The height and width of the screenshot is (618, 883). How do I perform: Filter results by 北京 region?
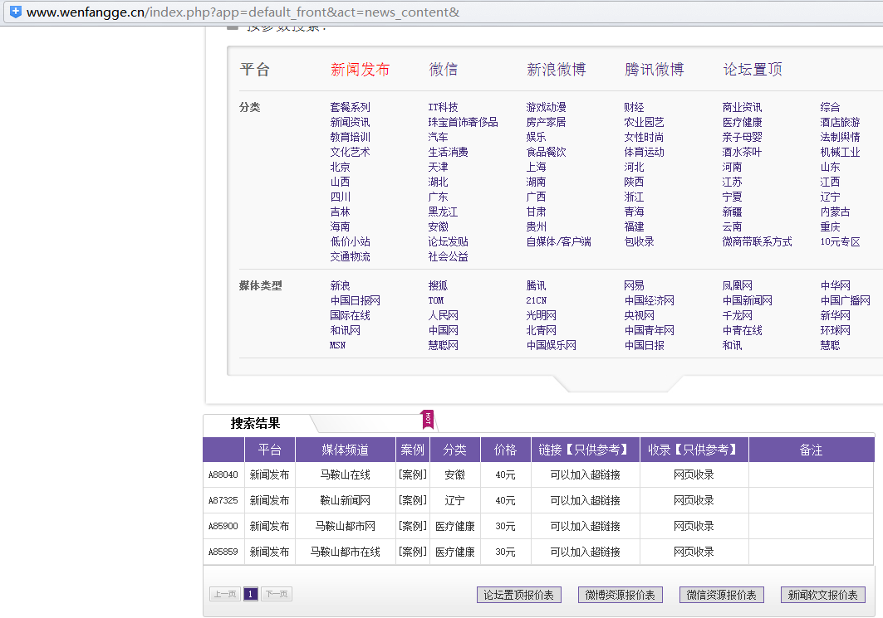(340, 167)
